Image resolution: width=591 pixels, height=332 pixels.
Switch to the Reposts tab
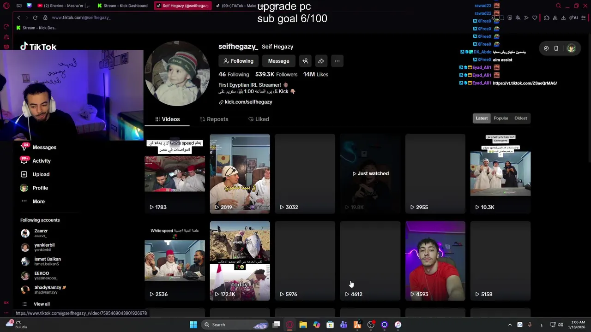[214, 119]
